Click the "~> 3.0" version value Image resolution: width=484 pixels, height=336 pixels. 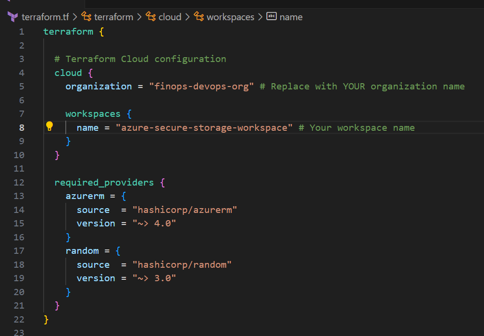tap(154, 278)
